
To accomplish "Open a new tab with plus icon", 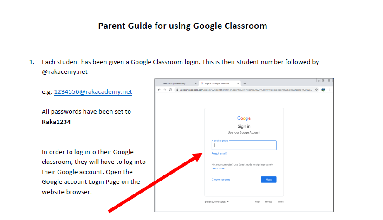I will pos(245,84).
